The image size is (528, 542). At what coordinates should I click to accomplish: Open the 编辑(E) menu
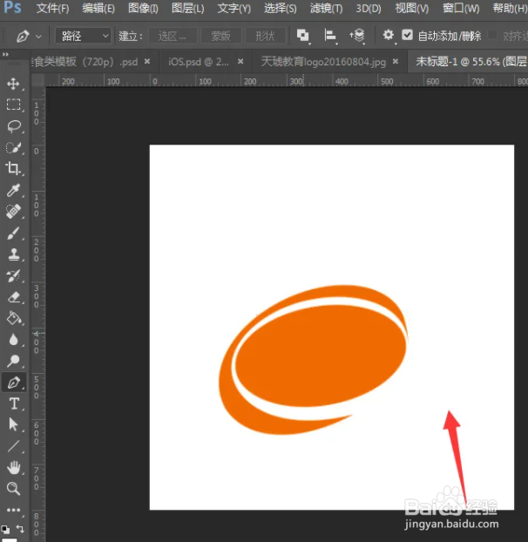[x=98, y=9]
